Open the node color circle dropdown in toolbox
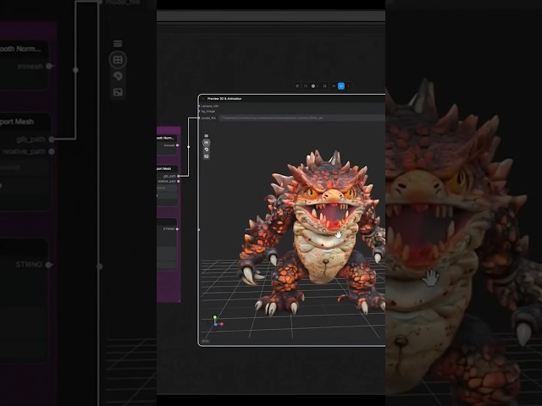This screenshot has height=406, width=542. coord(314,85)
